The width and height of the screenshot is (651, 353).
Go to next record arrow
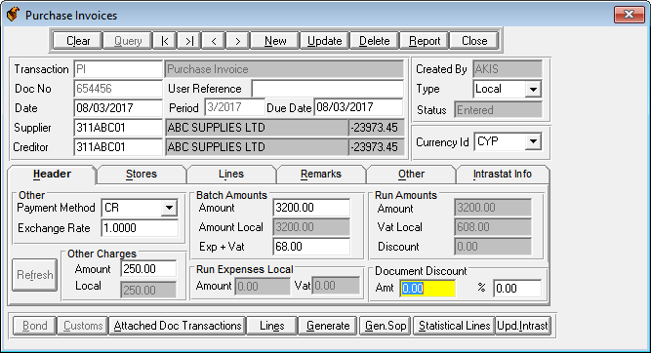[237, 41]
